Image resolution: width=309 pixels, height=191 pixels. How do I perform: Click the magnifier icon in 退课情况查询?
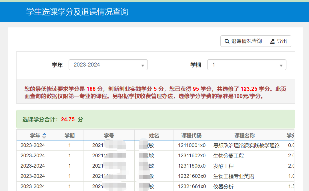coord(227,41)
